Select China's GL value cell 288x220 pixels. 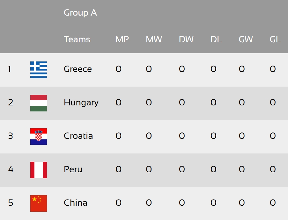pyautogui.click(x=273, y=203)
